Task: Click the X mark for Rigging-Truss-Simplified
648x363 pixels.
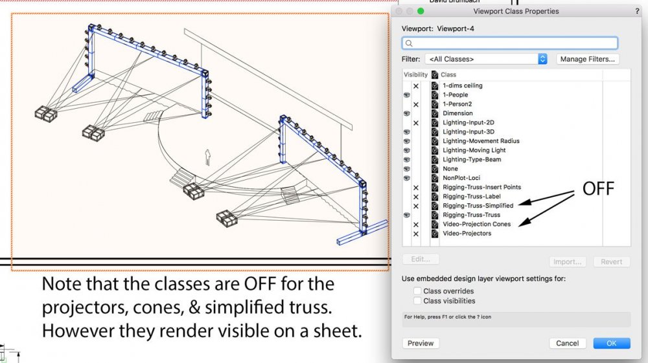Action: tap(416, 206)
